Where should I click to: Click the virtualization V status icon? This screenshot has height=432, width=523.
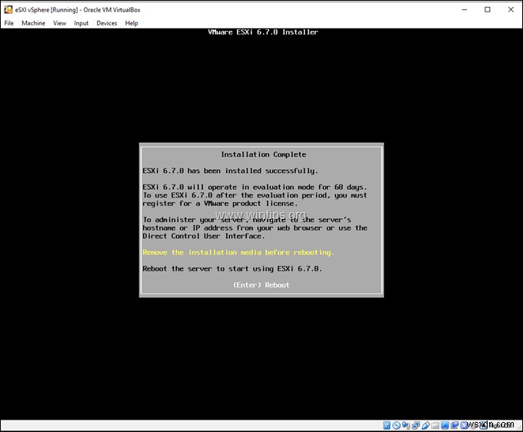(x=464, y=425)
